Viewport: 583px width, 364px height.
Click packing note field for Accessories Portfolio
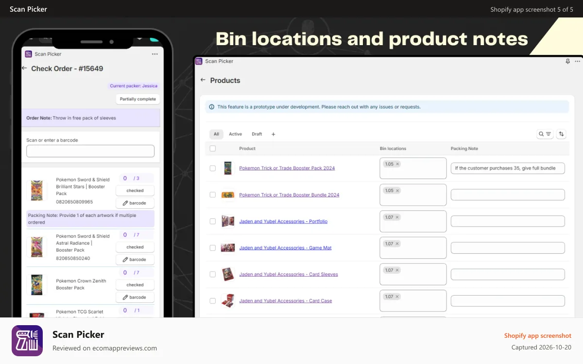pos(508,221)
